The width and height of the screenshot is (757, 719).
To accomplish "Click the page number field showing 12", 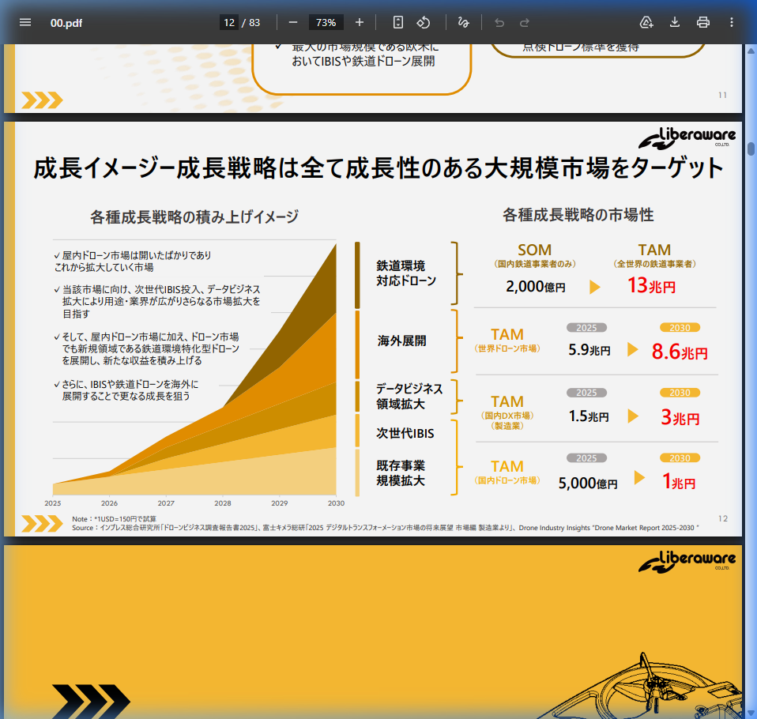I will 229,22.
